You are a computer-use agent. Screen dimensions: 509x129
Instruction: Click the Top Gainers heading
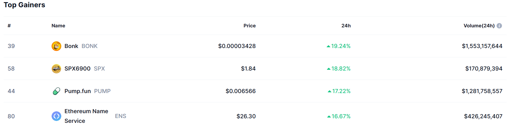point(24,5)
